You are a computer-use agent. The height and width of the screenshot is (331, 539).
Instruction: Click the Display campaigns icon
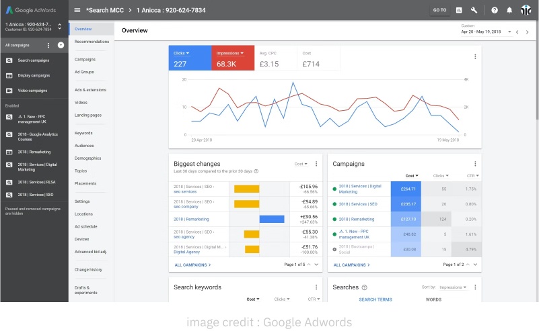point(9,75)
